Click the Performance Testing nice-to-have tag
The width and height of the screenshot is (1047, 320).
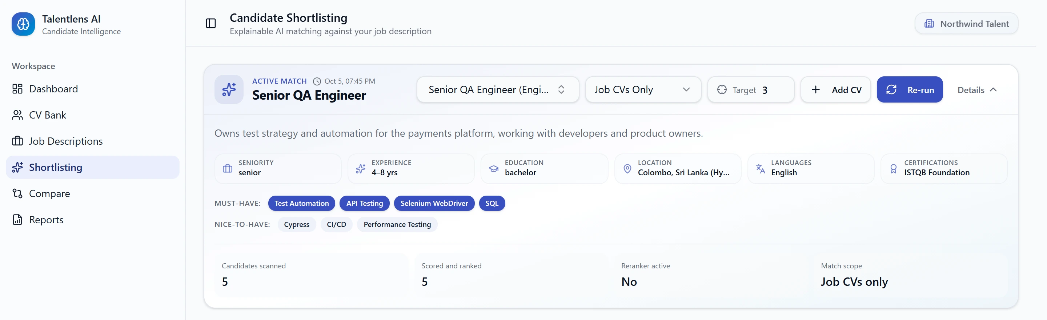[397, 224]
